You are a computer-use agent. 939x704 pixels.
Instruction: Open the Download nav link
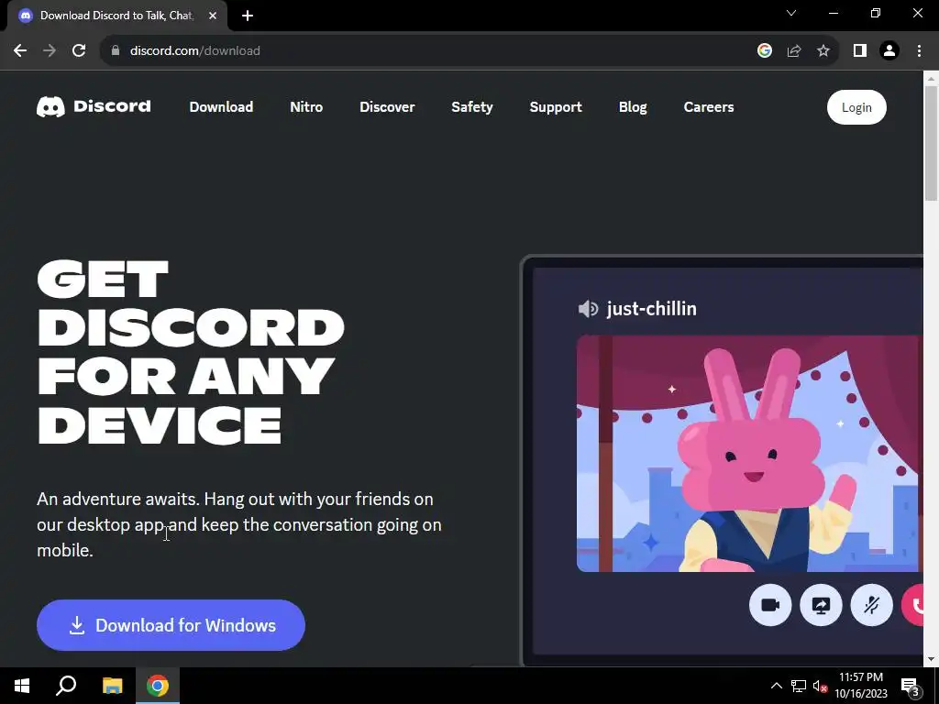[221, 107]
